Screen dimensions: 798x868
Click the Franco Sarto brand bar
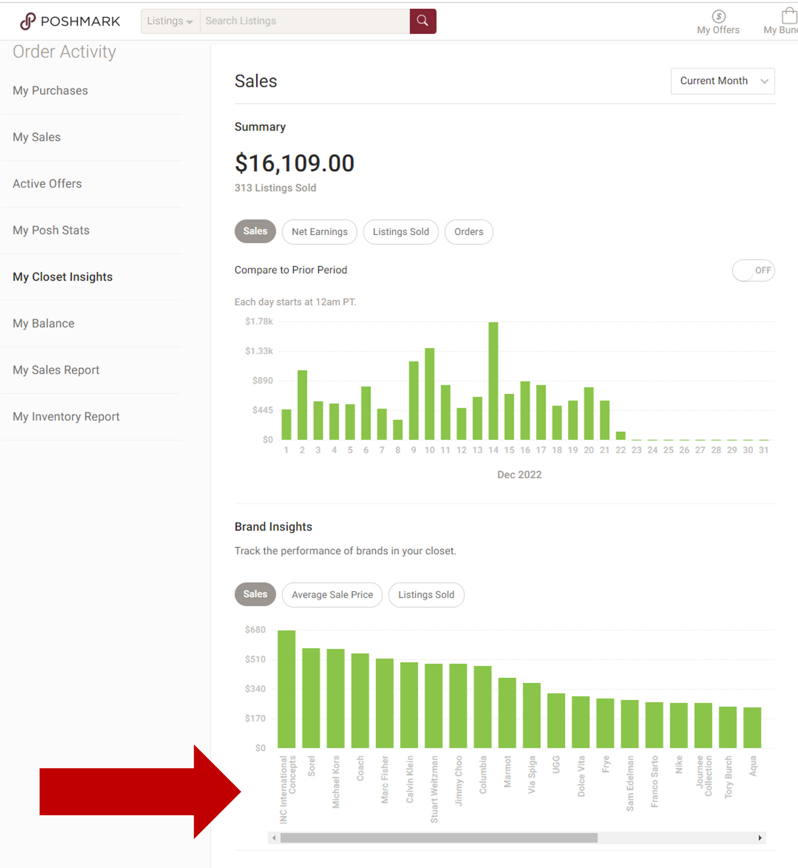[654, 725]
